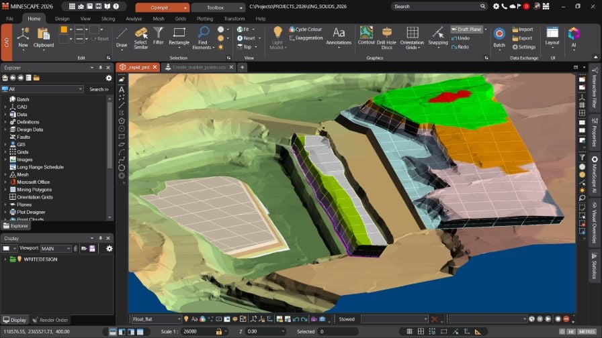Expand the Mining Polygons tree node
The image size is (602, 338).
(x=5, y=190)
